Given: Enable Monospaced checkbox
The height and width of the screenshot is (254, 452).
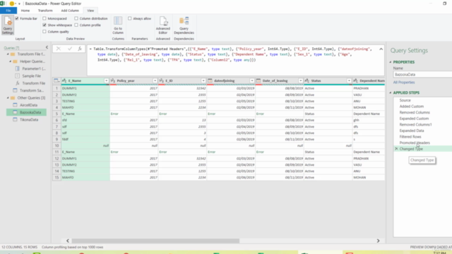Looking at the screenshot, I should click(x=44, y=18).
